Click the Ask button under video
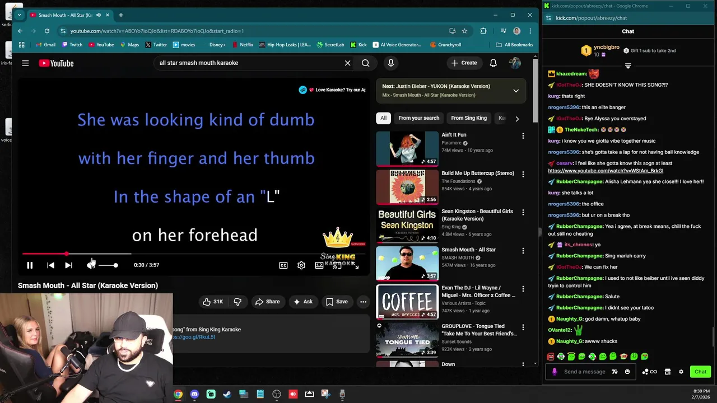 click(303, 302)
